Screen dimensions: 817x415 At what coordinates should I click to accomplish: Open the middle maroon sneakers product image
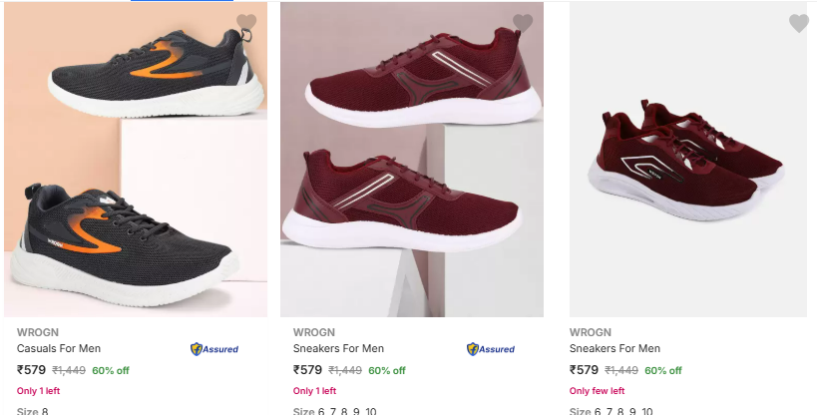[x=412, y=159]
